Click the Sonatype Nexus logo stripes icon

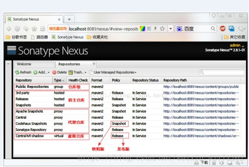[12, 50]
